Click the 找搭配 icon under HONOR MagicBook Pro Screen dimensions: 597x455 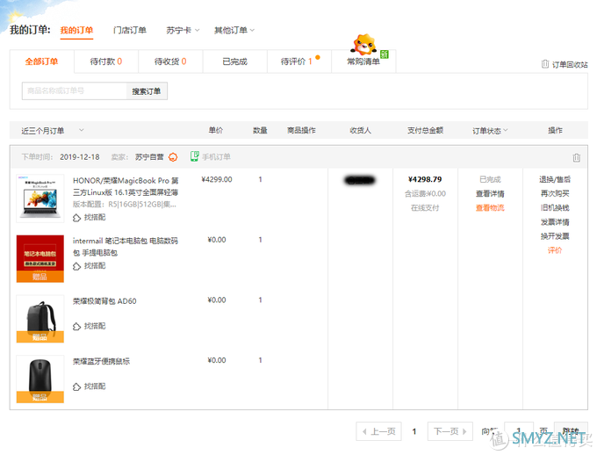pyautogui.click(x=76, y=218)
